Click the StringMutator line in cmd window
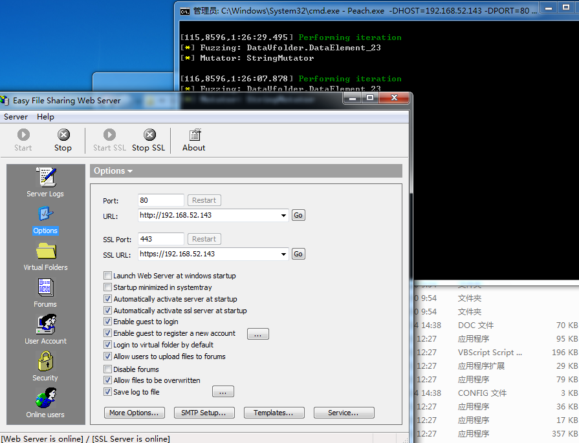The height and width of the screenshot is (443, 579). [x=247, y=58]
